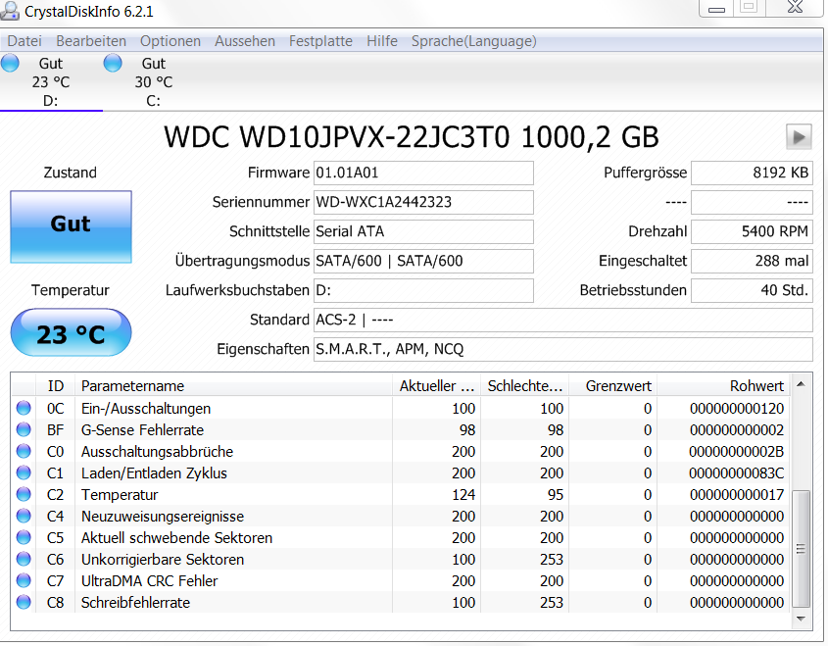Select the Aktuell schwebende Sektoren name
This screenshot has height=646, width=828.
[x=176, y=538]
